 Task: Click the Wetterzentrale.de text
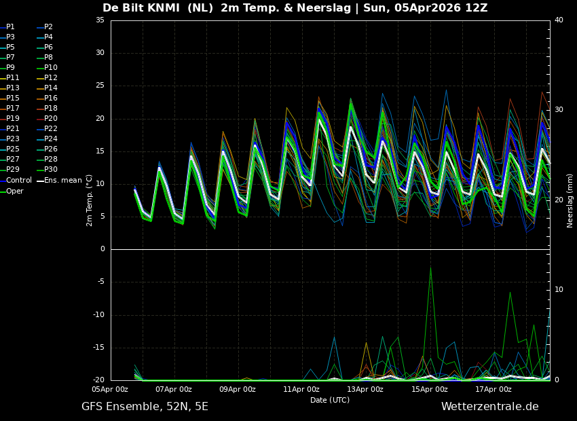click(489, 407)
